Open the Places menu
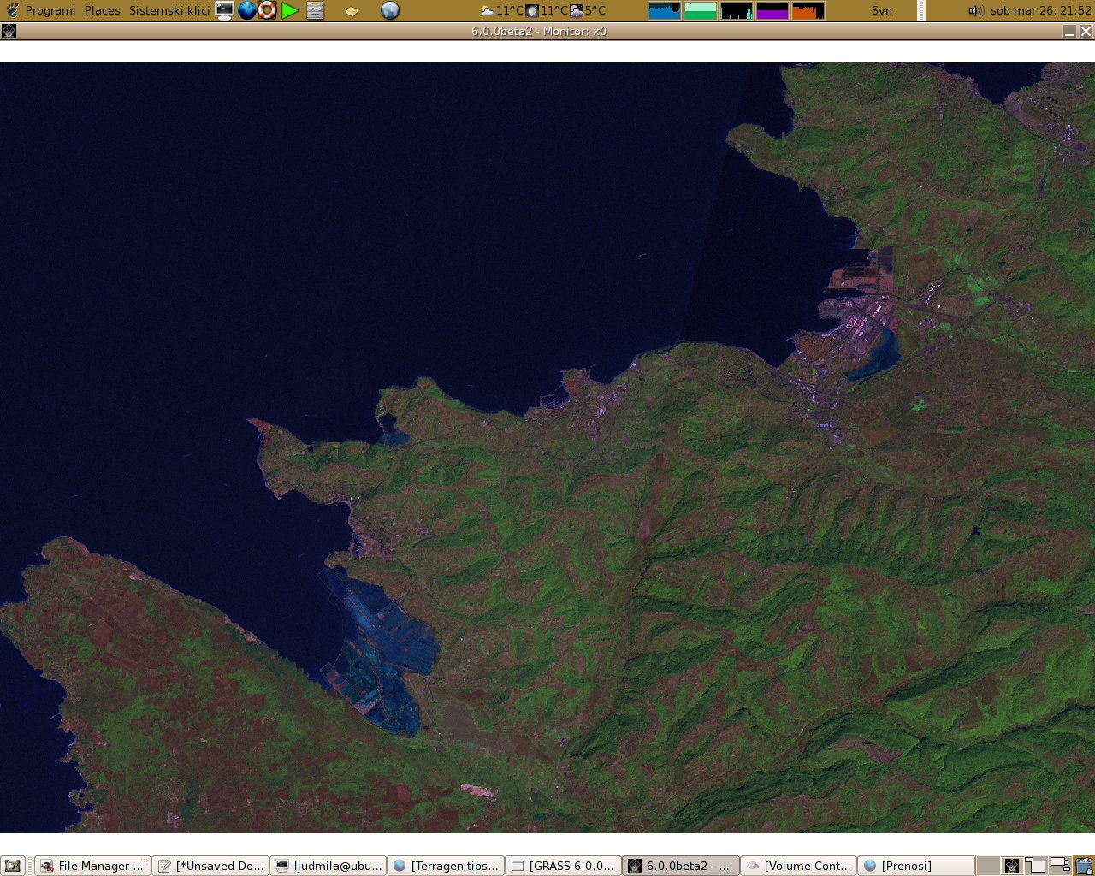The height and width of the screenshot is (876, 1095). (102, 10)
